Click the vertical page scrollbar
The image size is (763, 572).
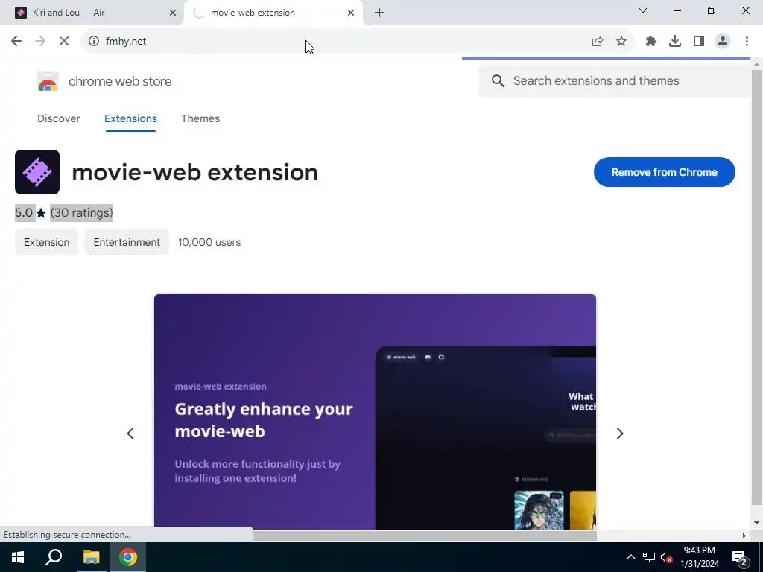pos(756,287)
